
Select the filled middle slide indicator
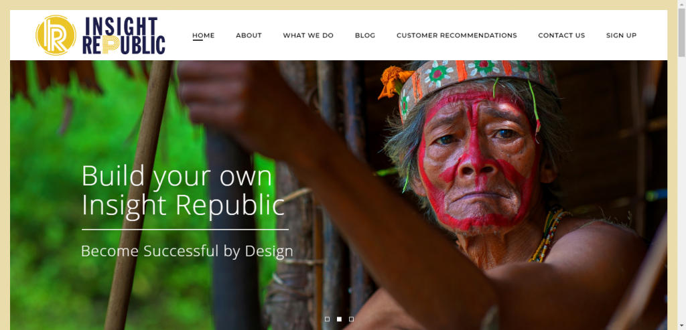click(339, 319)
